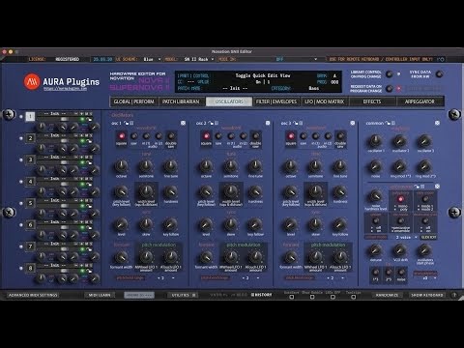Click the osc 1 octave knob
This screenshot has height=348, width=464.
[x=122, y=166]
